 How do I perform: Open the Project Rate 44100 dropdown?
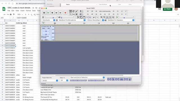click(50, 81)
